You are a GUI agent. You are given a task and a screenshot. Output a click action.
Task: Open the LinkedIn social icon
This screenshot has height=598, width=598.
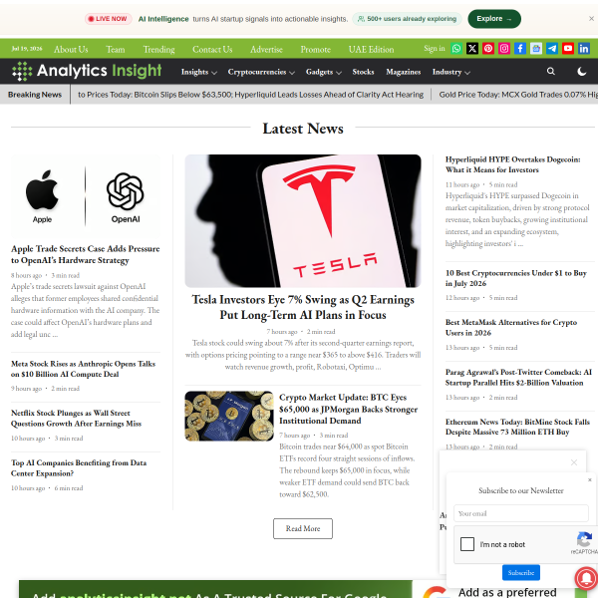pyautogui.click(x=584, y=49)
